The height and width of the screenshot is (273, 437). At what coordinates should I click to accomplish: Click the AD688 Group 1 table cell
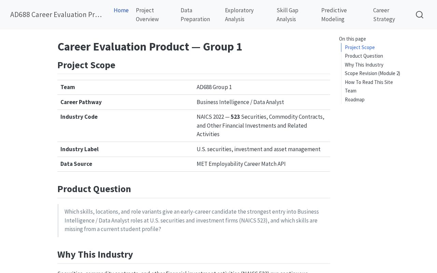click(x=262, y=87)
